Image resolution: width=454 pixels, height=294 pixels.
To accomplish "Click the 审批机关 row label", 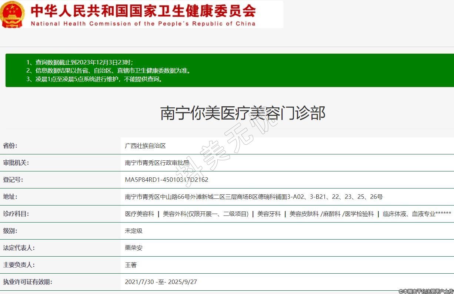I will click(16, 163).
